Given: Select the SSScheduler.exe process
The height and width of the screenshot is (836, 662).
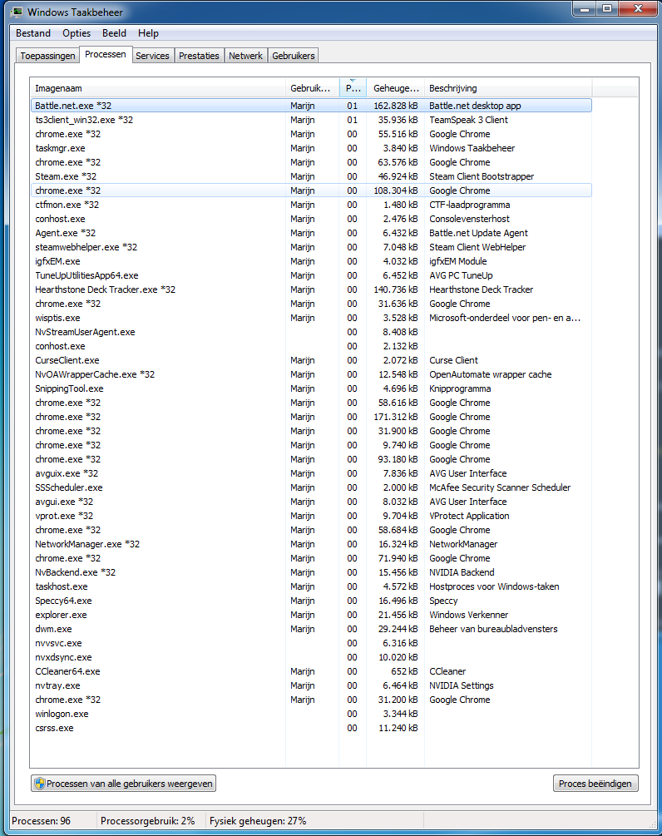Looking at the screenshot, I should (311, 487).
